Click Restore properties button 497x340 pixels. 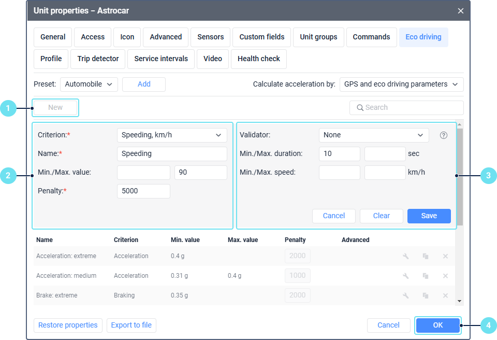tap(68, 325)
